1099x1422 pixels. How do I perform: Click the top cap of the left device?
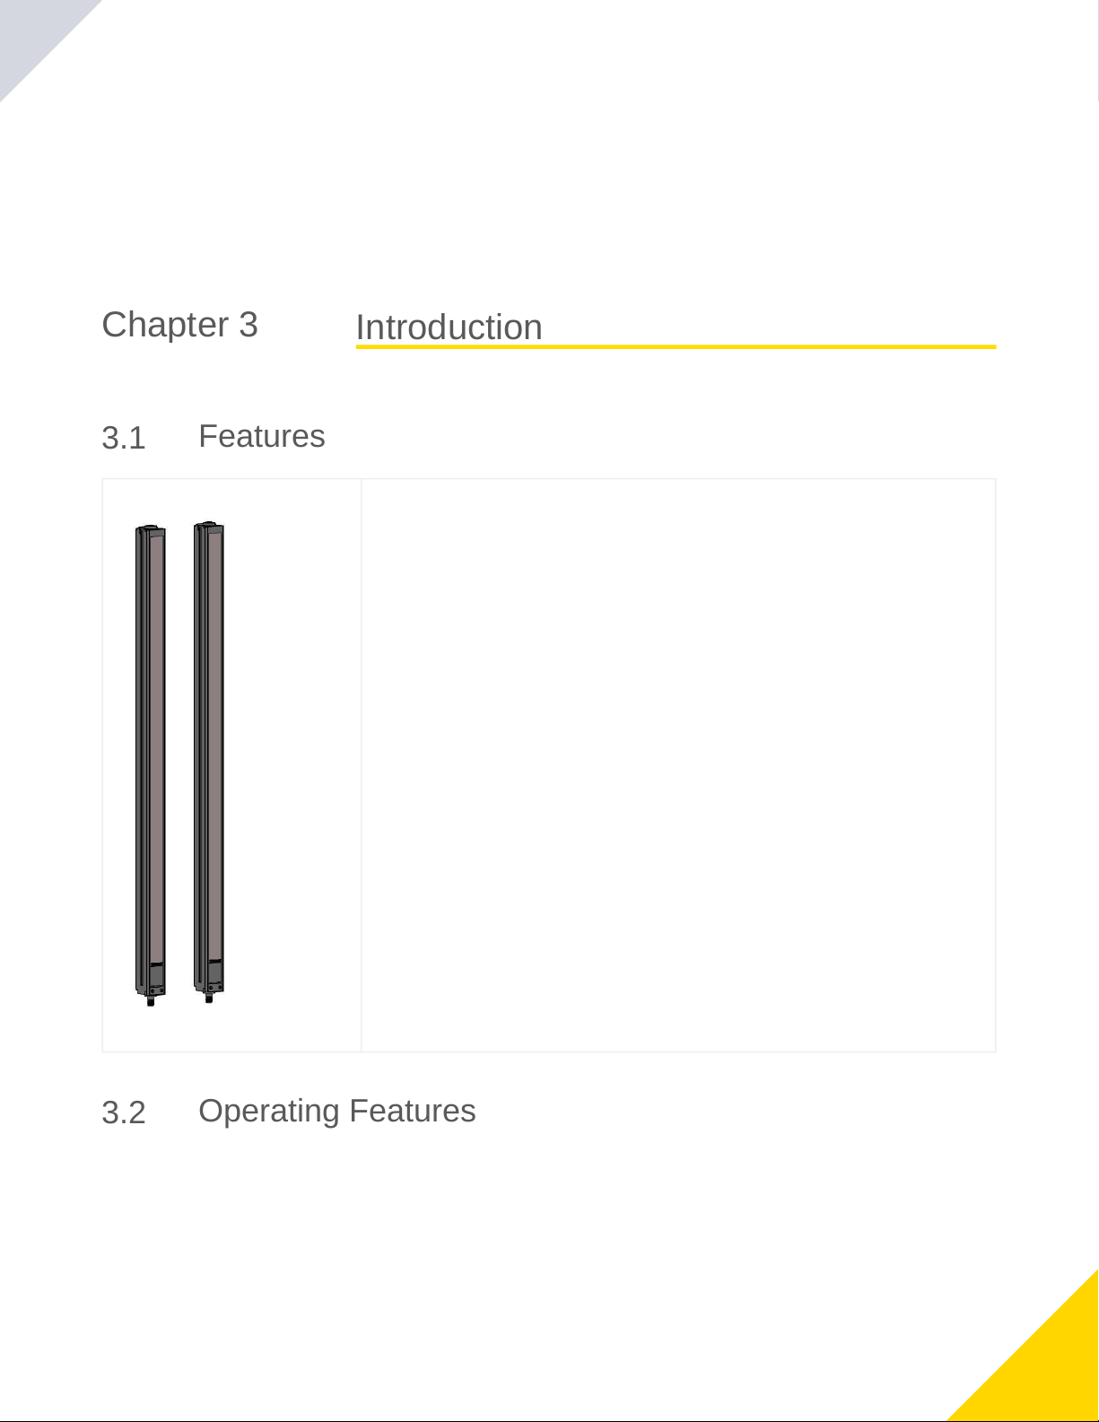tap(151, 529)
